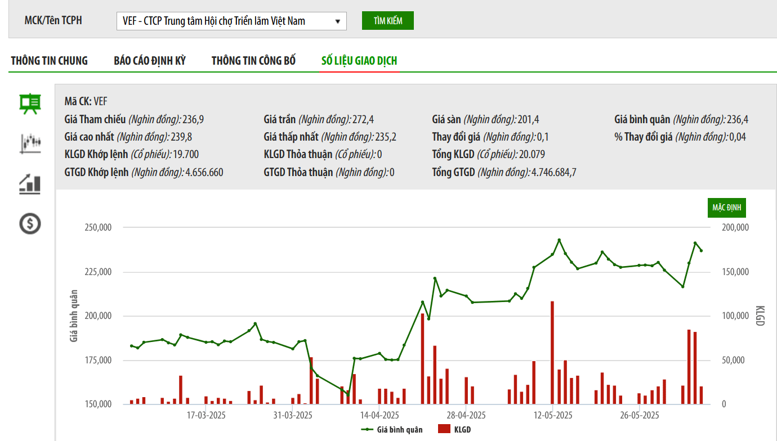
Task: Click the red KLGD legend swatch
Action: point(444,430)
